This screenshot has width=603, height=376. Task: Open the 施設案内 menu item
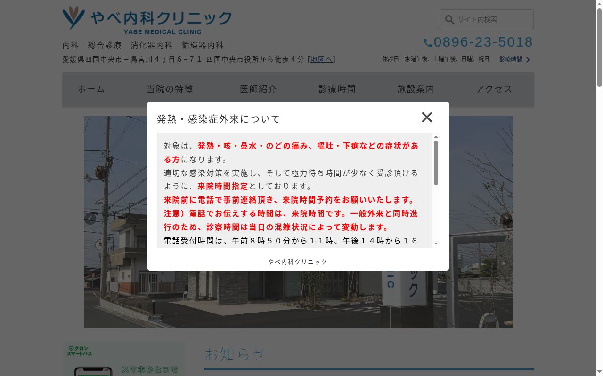[416, 89]
